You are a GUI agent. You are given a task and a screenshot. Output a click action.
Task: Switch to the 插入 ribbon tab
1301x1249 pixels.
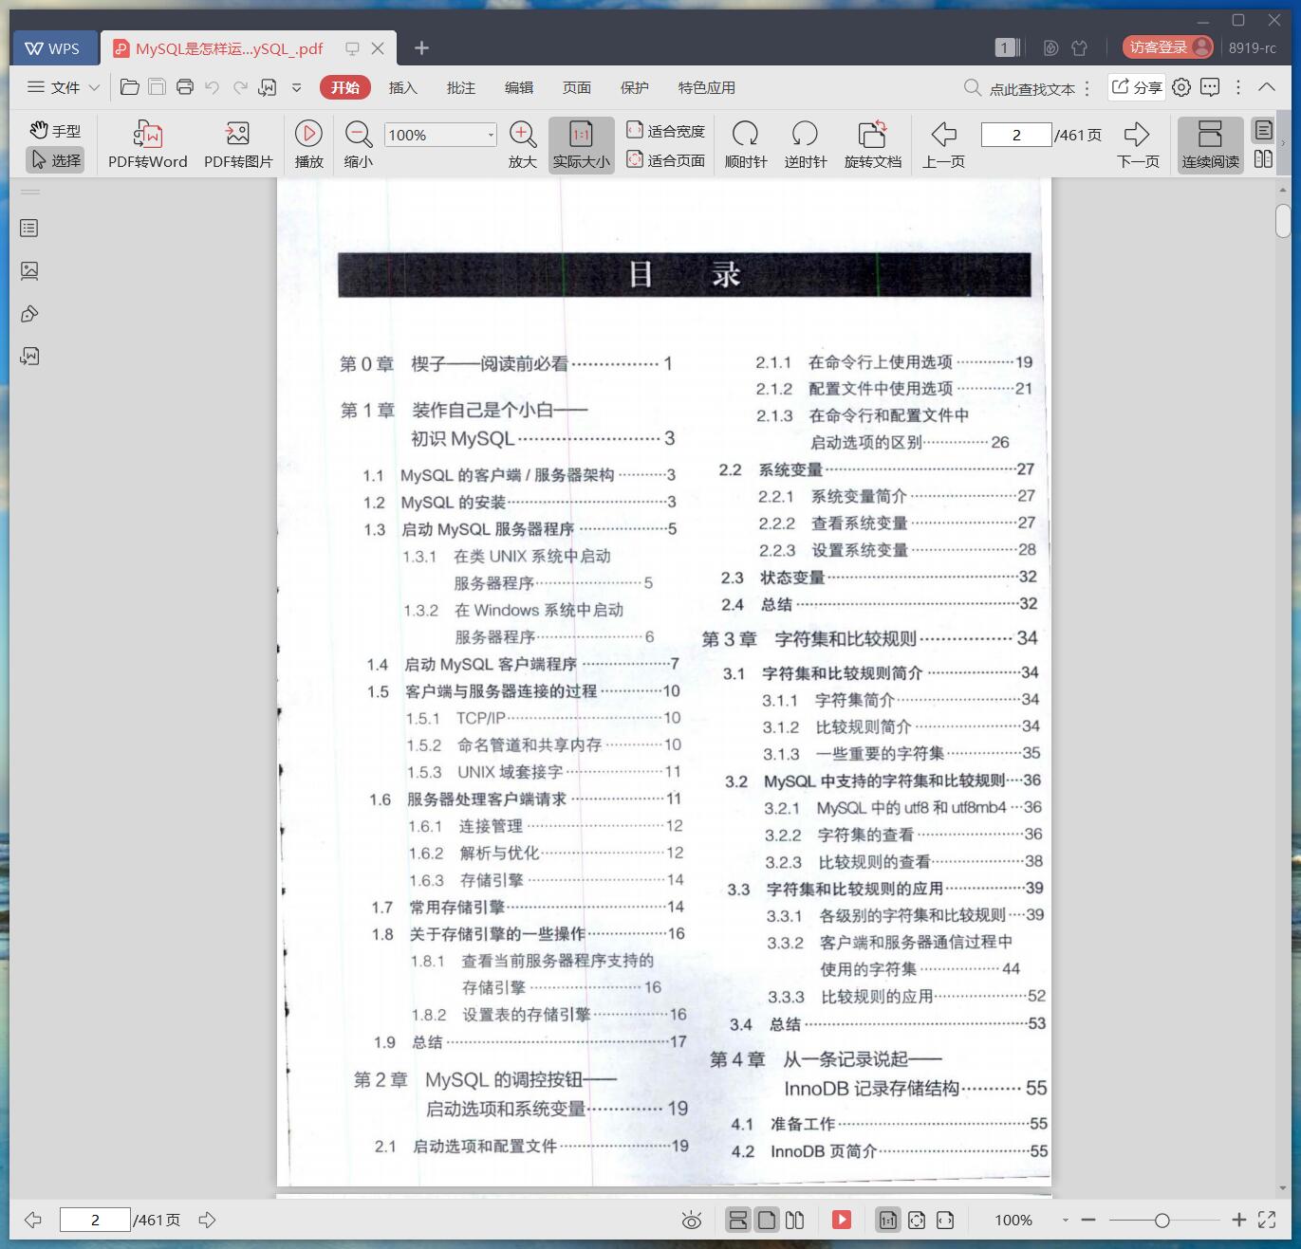point(402,87)
